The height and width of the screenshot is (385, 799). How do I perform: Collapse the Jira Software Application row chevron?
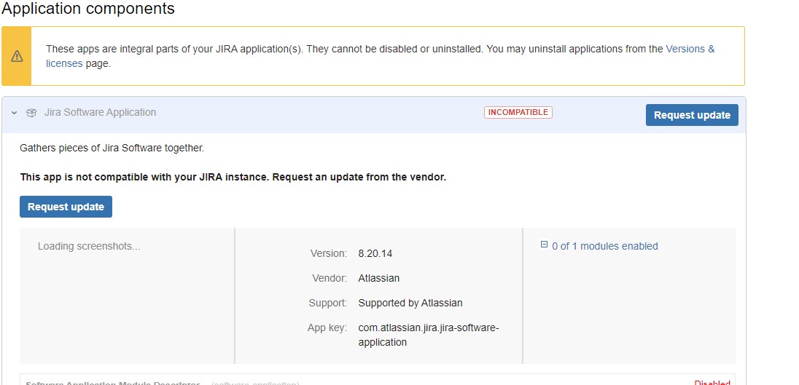15,112
